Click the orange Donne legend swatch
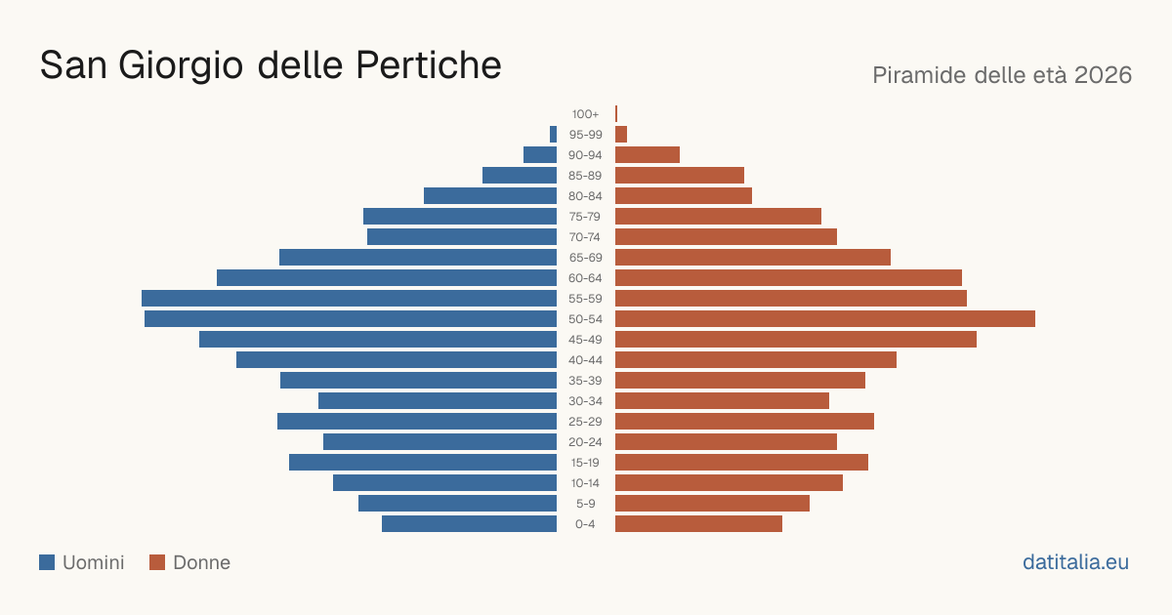This screenshot has width=1172, height=615. pos(157,562)
